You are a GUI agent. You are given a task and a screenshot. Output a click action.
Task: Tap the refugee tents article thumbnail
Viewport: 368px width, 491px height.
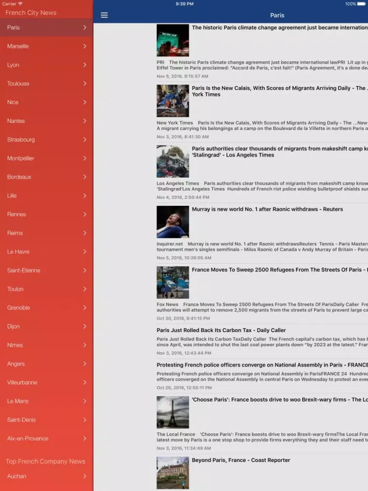173,282
